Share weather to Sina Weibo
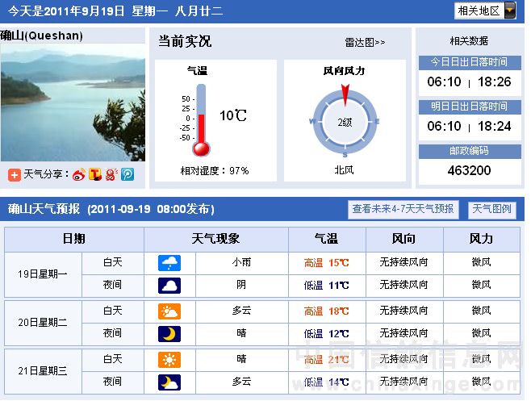The width and height of the screenshot is (531, 401). pyautogui.click(x=79, y=175)
